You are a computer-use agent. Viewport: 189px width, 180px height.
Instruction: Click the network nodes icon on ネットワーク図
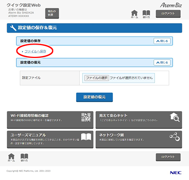tap(175, 137)
